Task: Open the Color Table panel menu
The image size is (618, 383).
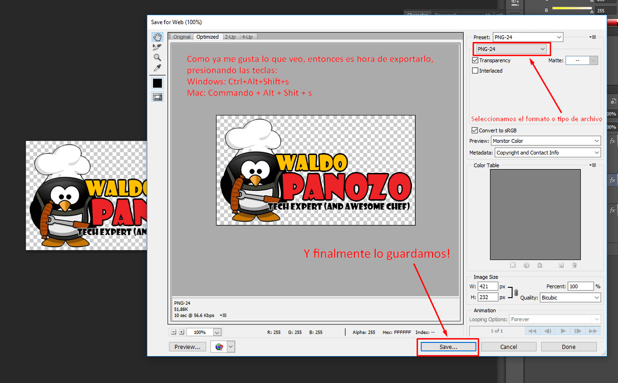Action: 593,165
